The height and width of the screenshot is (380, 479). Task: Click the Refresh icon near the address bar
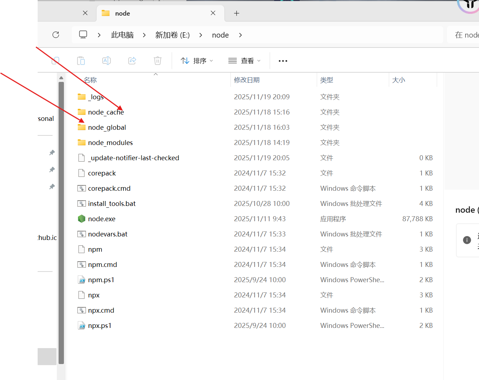pos(56,35)
